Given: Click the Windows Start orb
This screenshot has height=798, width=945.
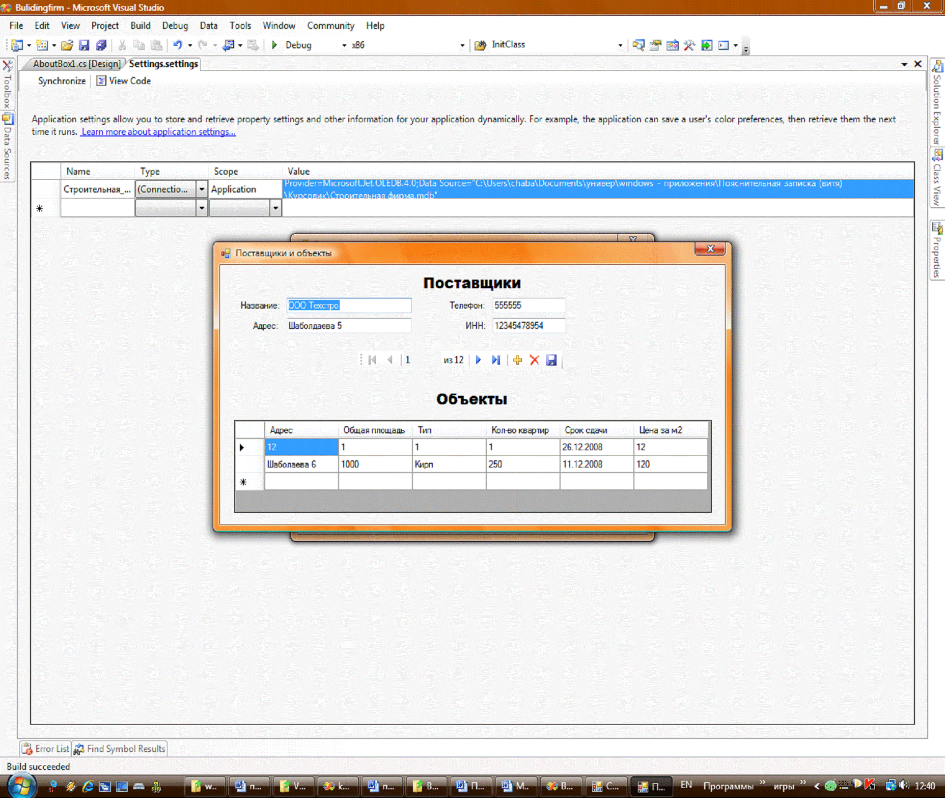Looking at the screenshot, I should pos(21,786).
